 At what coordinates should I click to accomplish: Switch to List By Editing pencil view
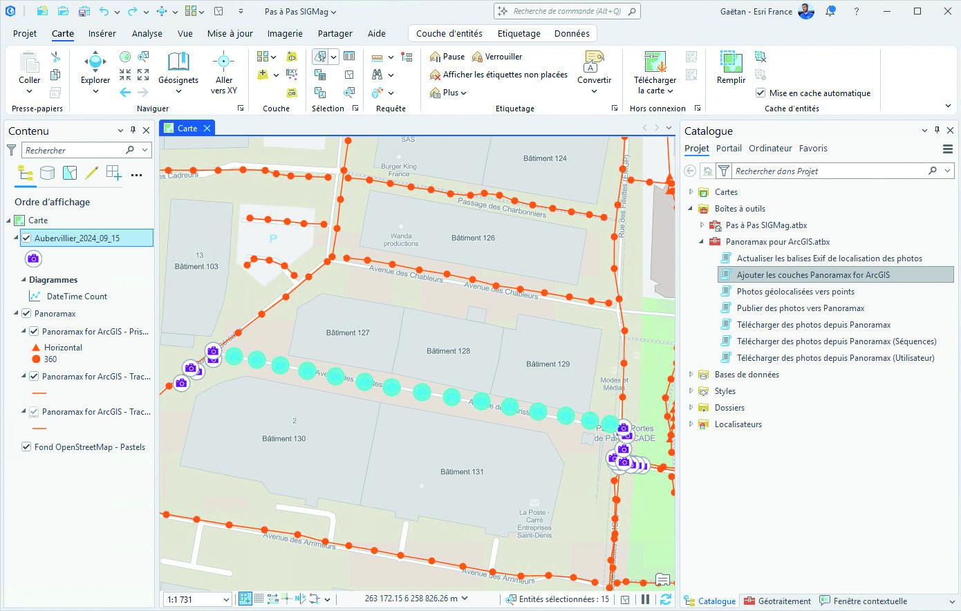coord(92,173)
